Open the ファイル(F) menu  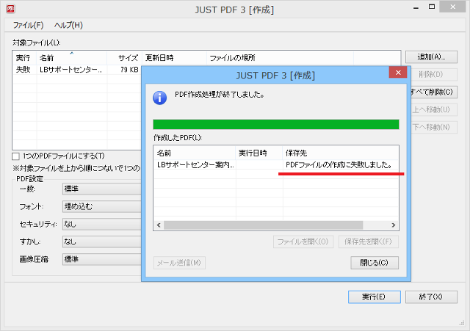[x=28, y=25]
